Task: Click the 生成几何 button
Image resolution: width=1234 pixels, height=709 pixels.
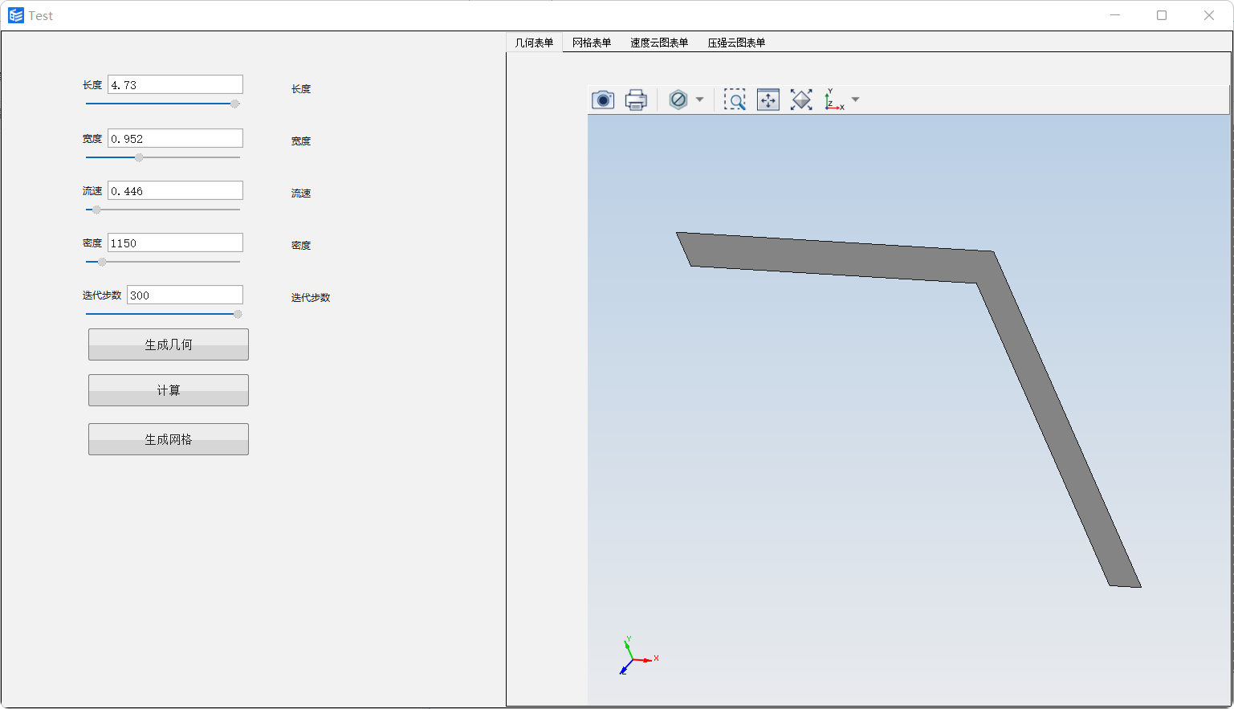Action: [x=169, y=344]
